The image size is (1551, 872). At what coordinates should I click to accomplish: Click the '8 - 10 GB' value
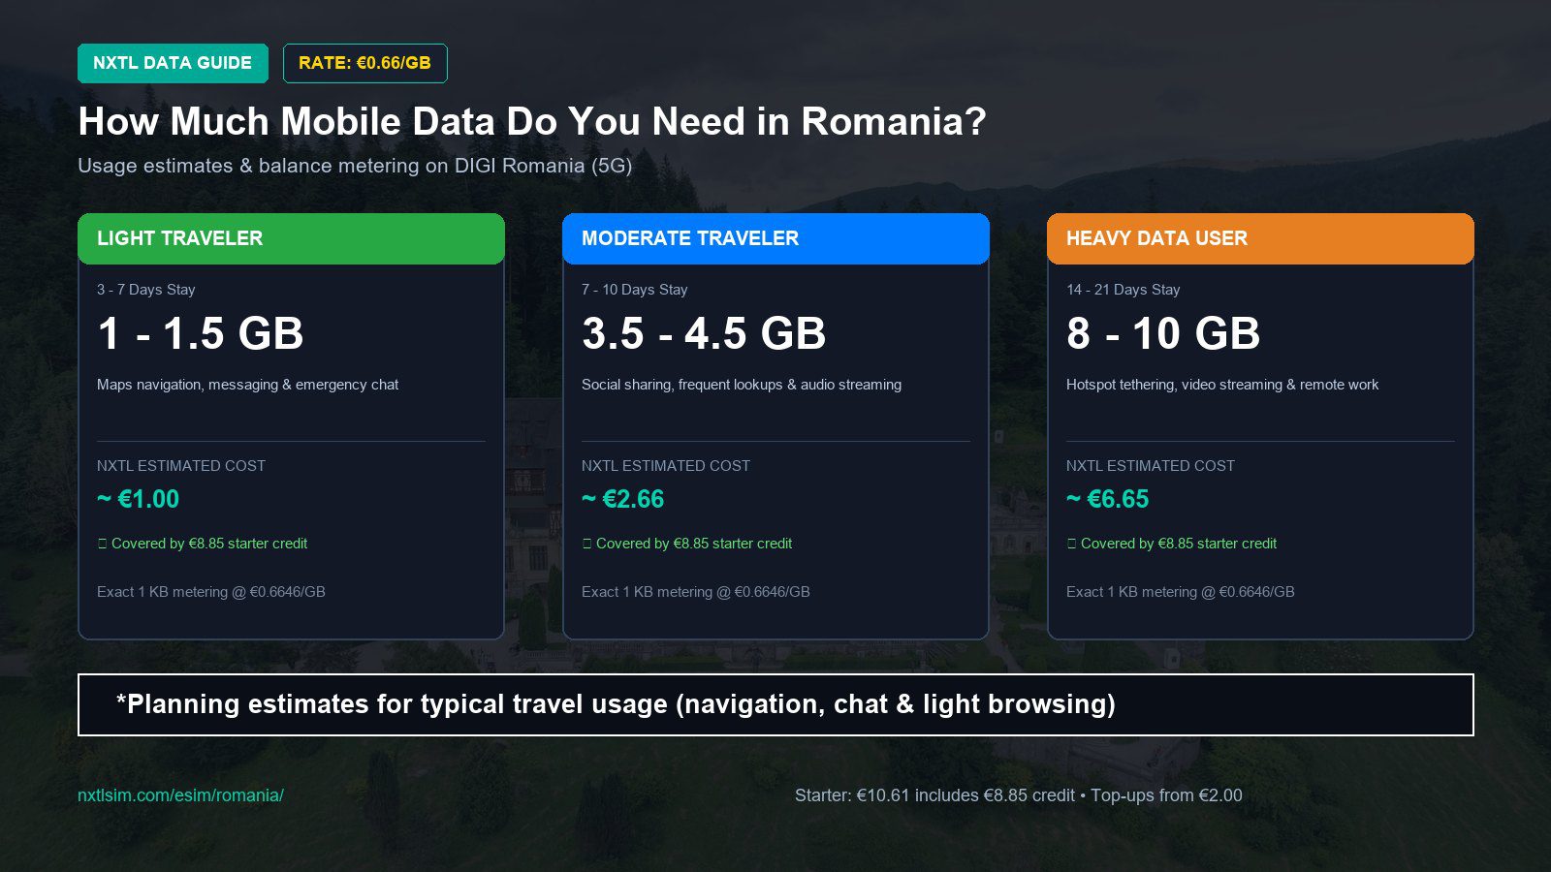1163,333
